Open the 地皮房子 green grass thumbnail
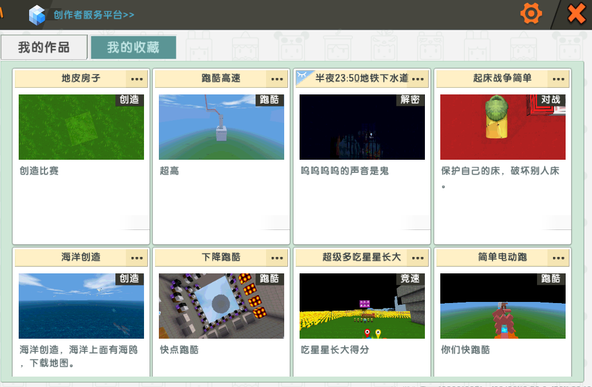 point(81,127)
